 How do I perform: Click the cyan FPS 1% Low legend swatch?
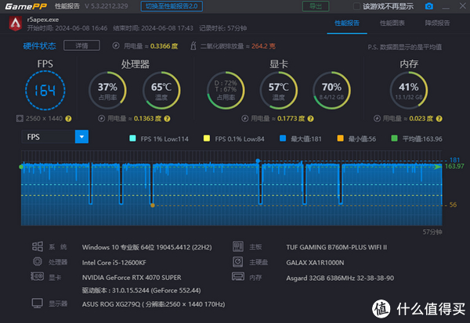pyautogui.click(x=132, y=138)
